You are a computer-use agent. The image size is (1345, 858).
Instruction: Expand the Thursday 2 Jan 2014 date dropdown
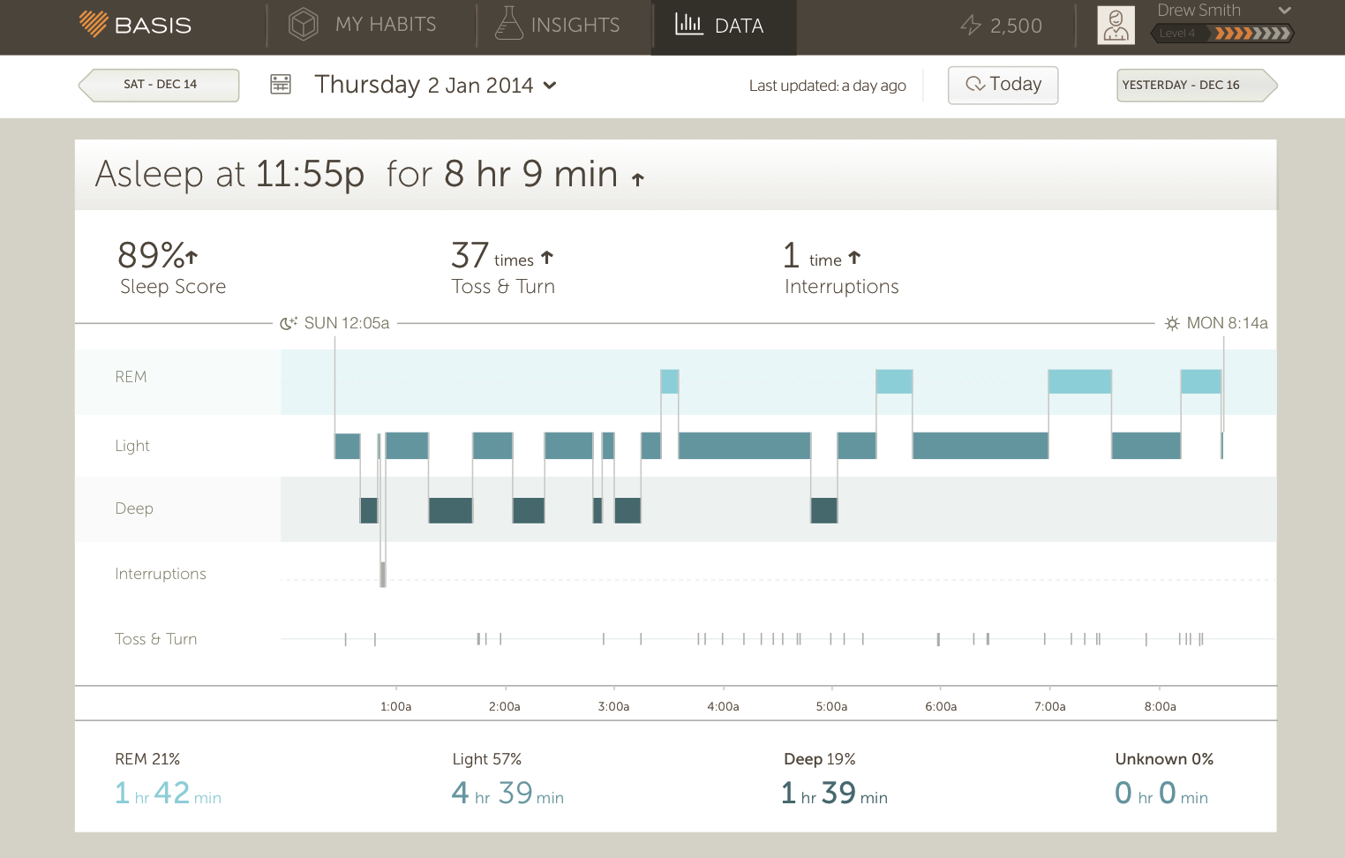pos(550,86)
